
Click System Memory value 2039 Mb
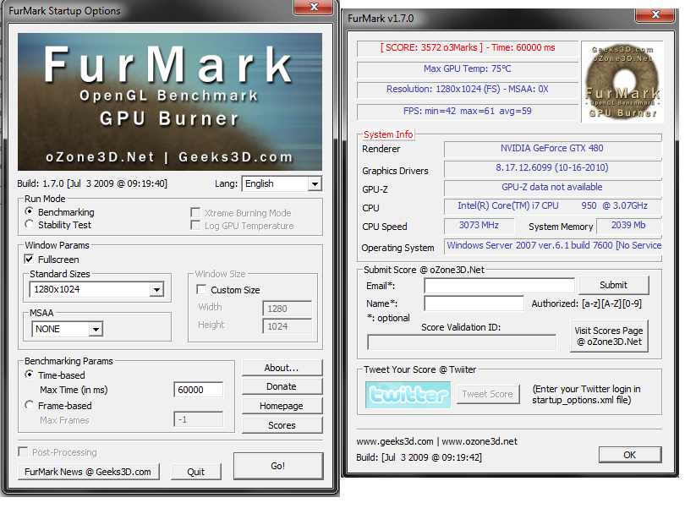(628, 225)
